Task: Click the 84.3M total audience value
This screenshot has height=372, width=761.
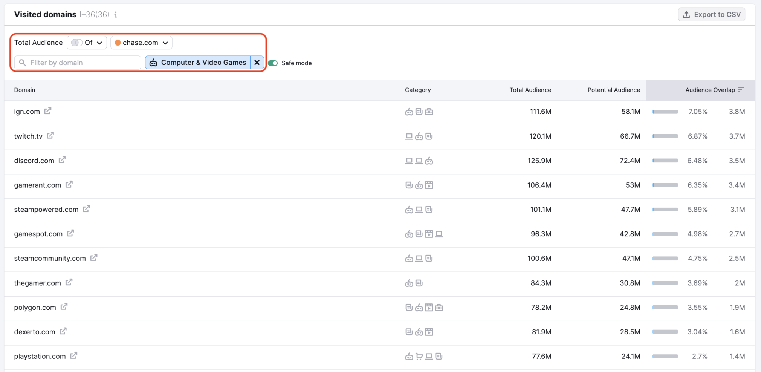Action: tap(541, 283)
